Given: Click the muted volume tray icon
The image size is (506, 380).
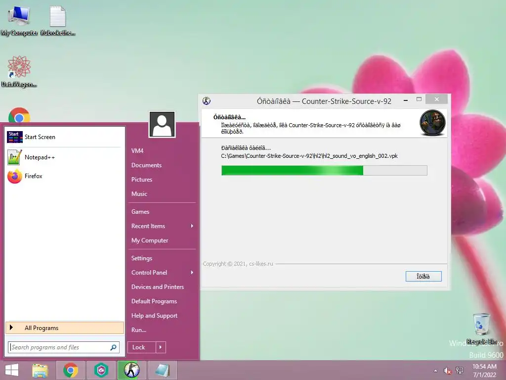Looking at the screenshot, I should [447, 371].
